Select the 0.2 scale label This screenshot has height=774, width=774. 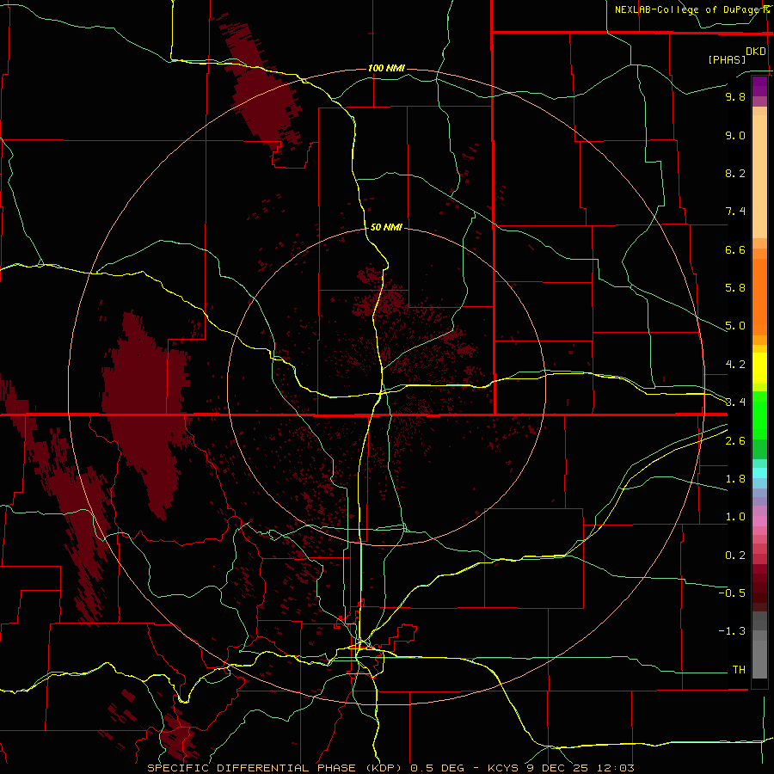(735, 556)
